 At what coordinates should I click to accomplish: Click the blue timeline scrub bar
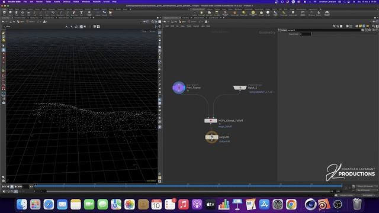tap(188, 186)
